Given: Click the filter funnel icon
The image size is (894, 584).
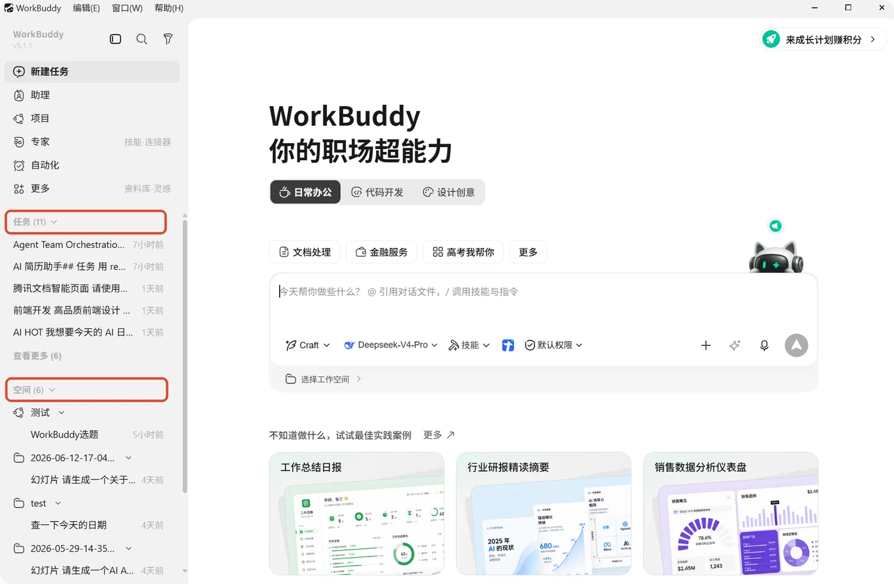Looking at the screenshot, I should pyautogui.click(x=168, y=39).
